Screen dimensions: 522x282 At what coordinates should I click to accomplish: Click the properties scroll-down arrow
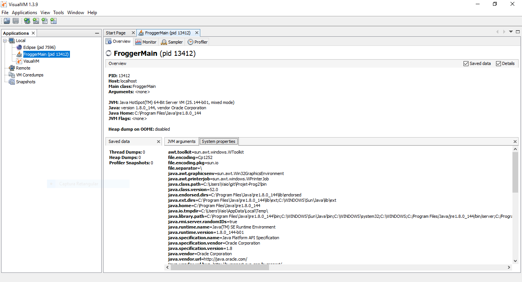coord(515,261)
